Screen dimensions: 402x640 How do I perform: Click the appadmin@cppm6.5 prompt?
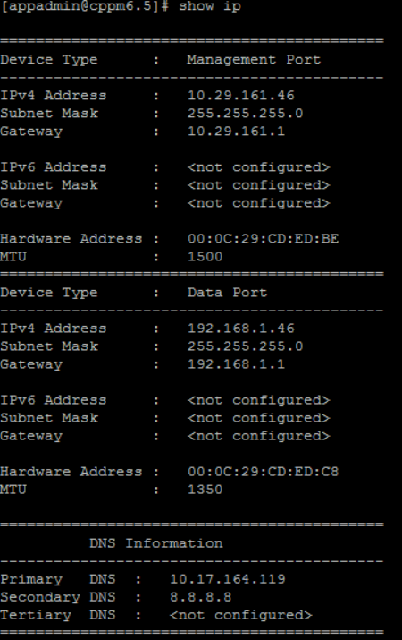(84, 6)
